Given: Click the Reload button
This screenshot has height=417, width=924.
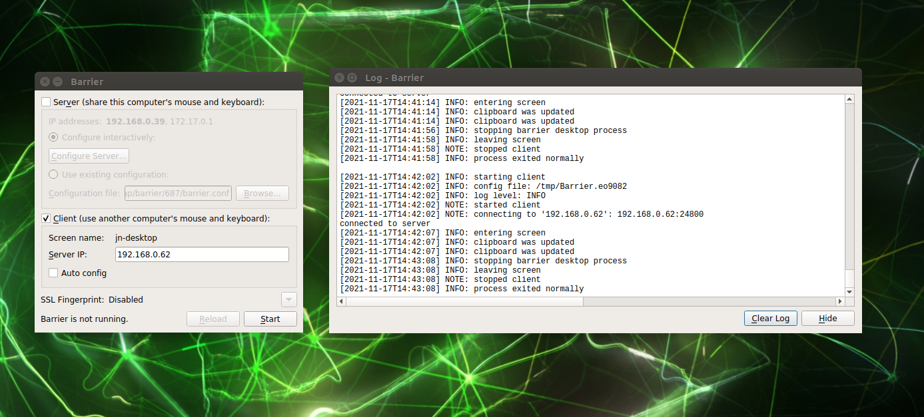Looking at the screenshot, I should click(213, 319).
